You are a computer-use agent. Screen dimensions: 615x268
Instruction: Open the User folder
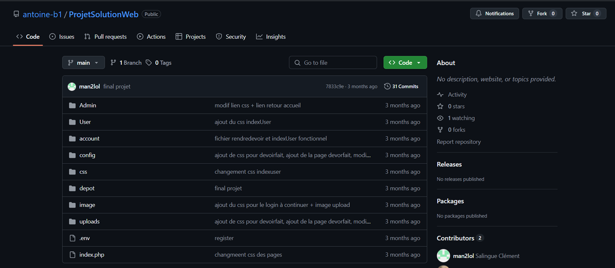pyautogui.click(x=85, y=122)
